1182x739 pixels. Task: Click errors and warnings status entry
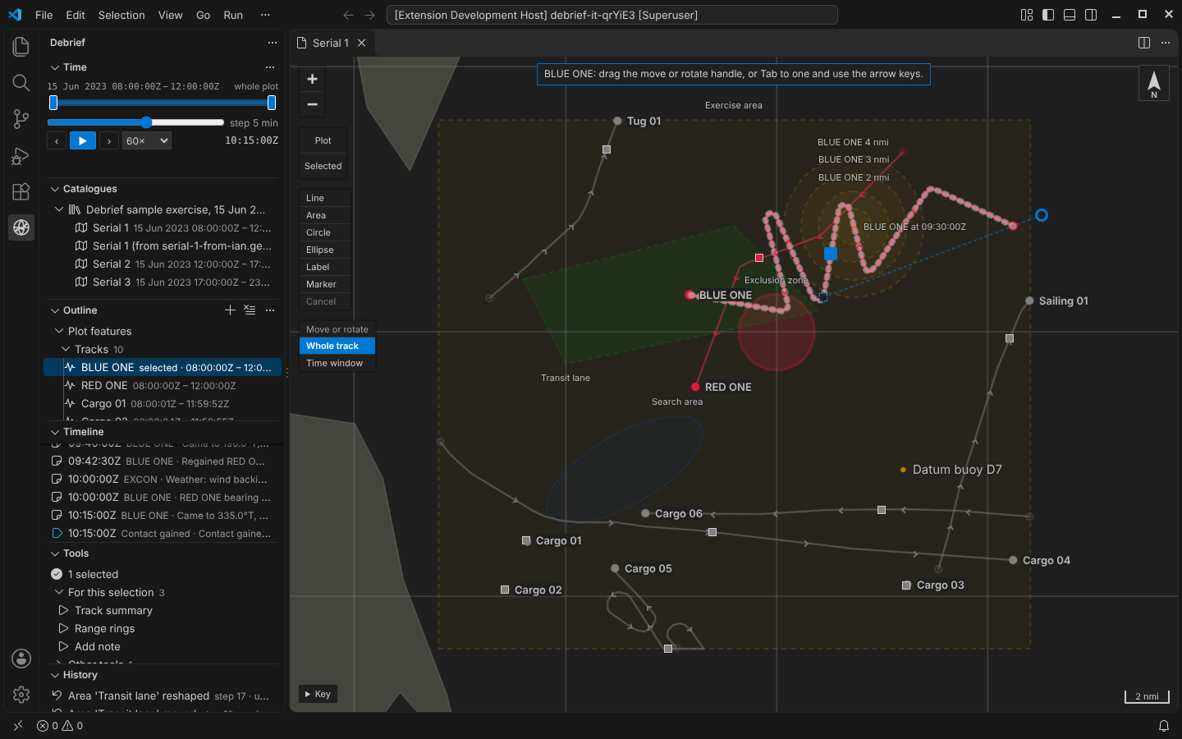(x=60, y=726)
